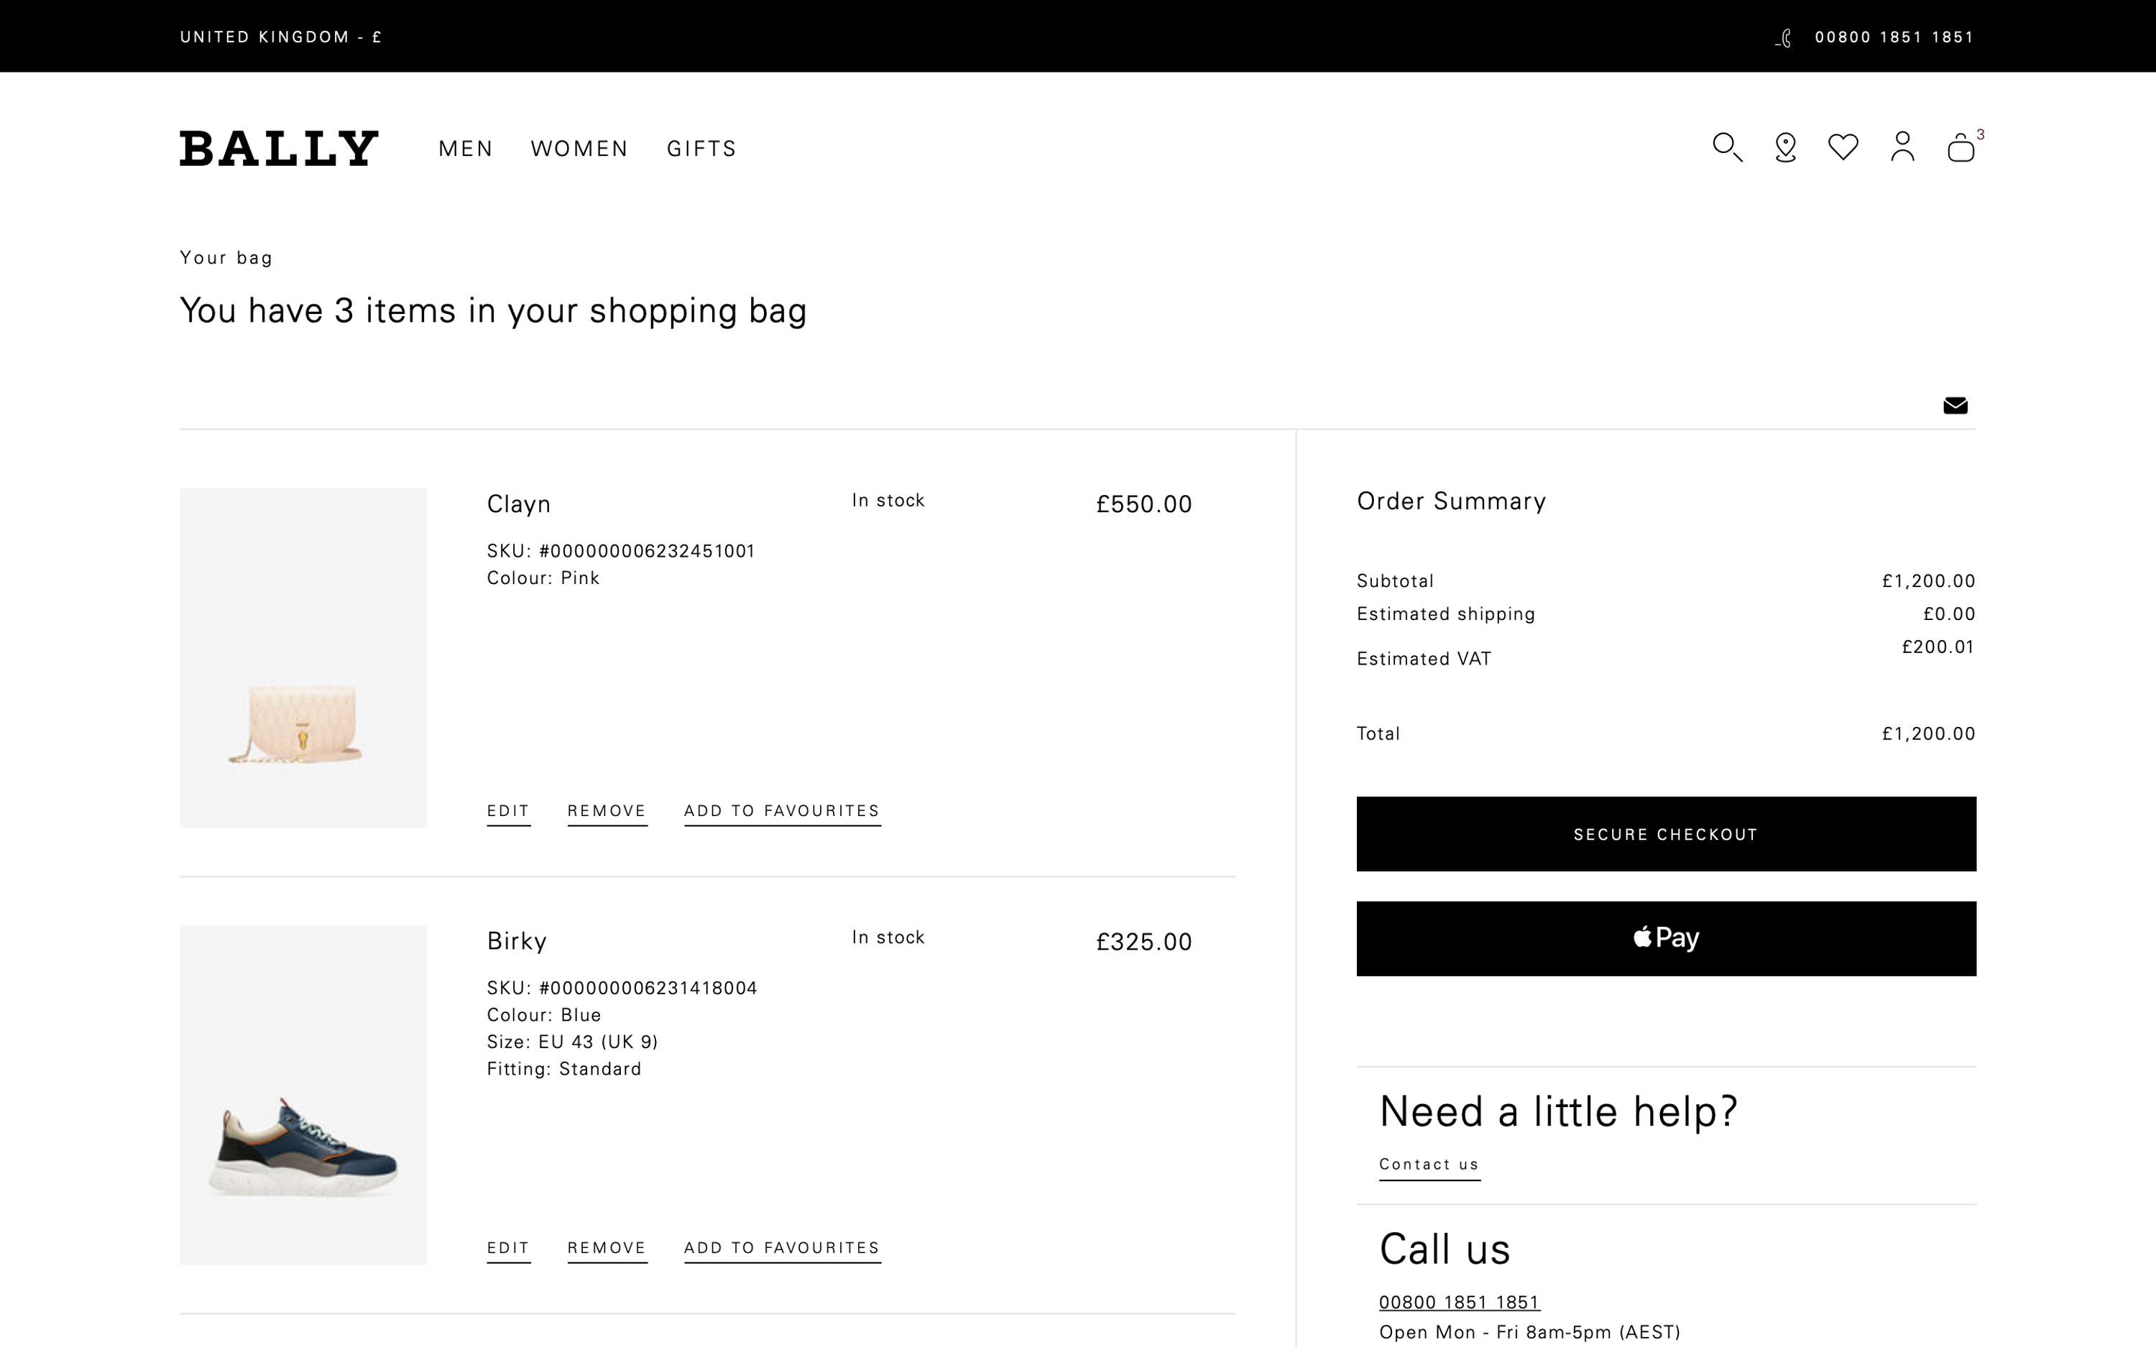This screenshot has width=2156, height=1347.
Task: Click the Open Mon - Fri 8am-5pm hours text
Action: (1529, 1332)
